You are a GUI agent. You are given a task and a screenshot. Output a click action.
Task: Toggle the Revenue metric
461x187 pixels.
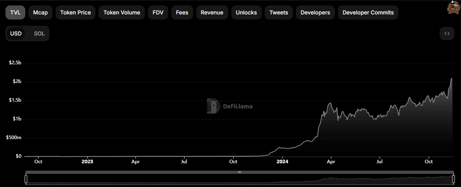pyautogui.click(x=212, y=12)
